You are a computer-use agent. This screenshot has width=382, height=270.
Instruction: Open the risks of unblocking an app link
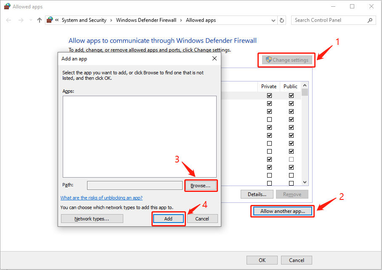(101, 198)
